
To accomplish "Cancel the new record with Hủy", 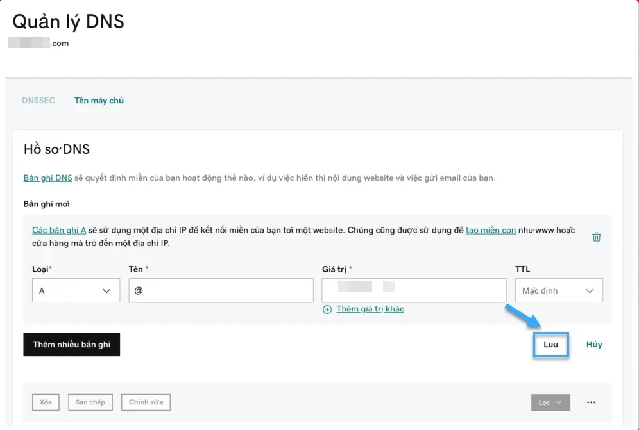I will tap(593, 345).
